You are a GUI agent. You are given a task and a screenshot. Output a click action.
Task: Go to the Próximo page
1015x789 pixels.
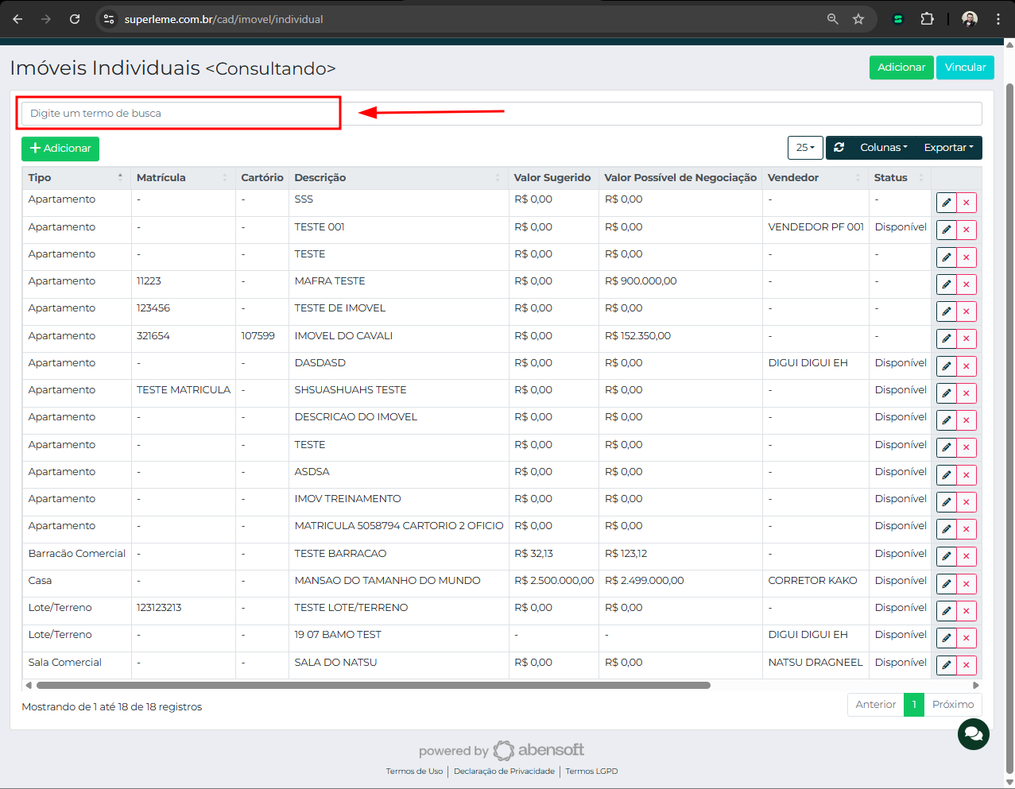[952, 705]
